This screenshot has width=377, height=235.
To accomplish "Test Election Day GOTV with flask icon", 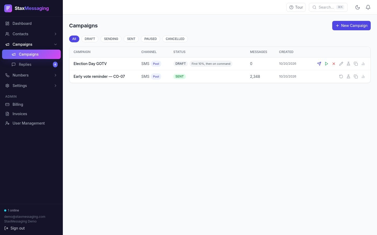I will pos(348,64).
